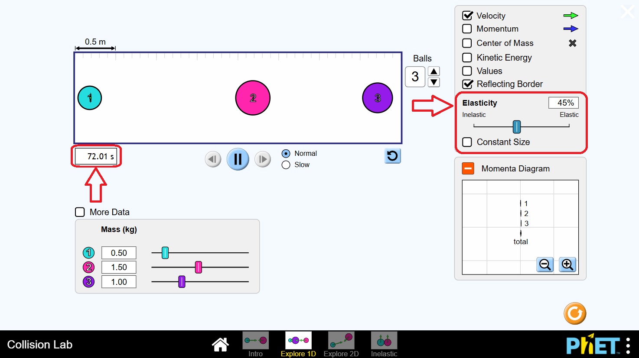Switch to the Inelastic screen tab
Screen dimensions: 639x358
coord(384,345)
